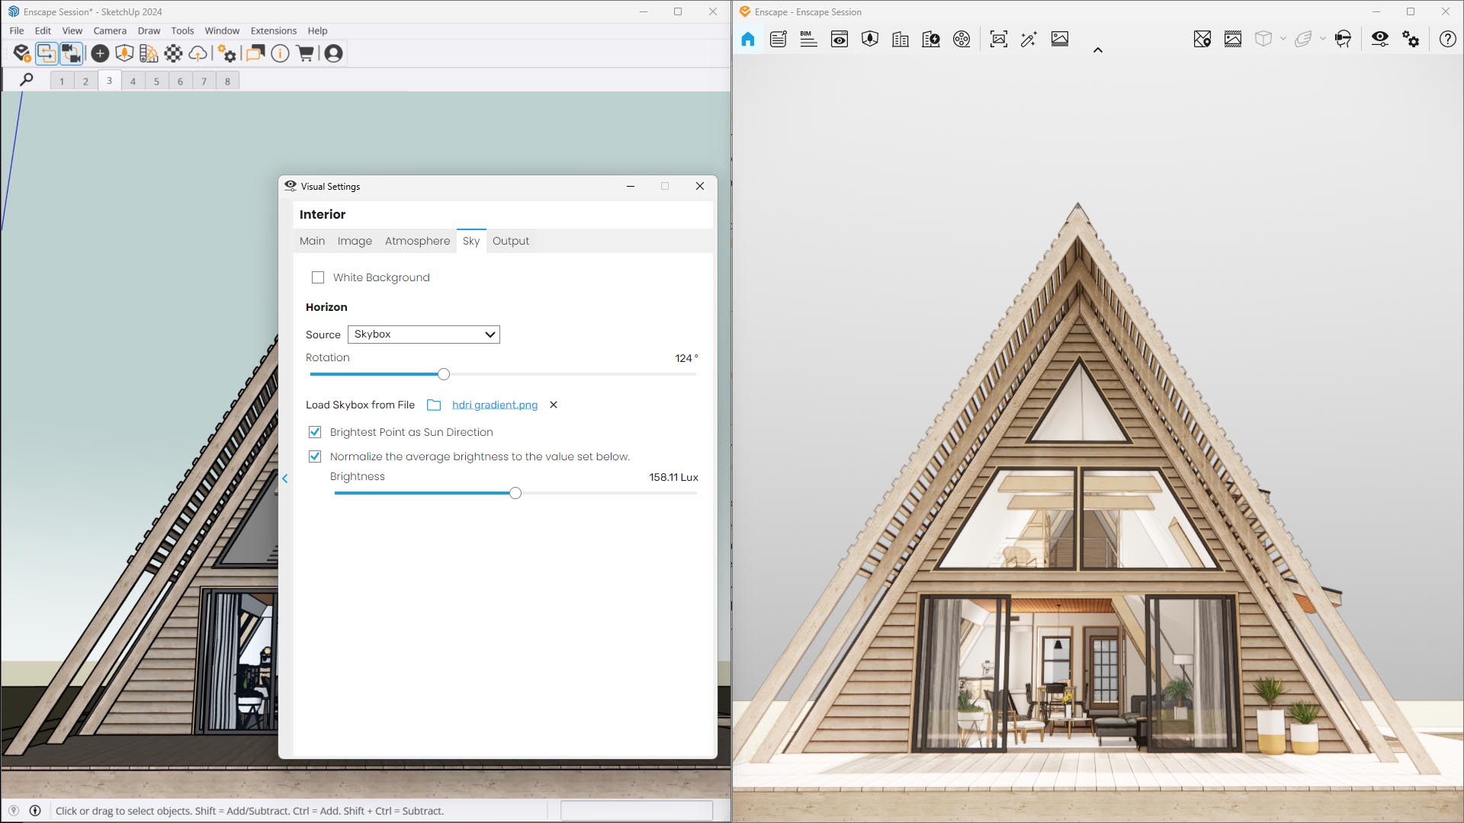Open the hdri gradient.png file link

494,405
